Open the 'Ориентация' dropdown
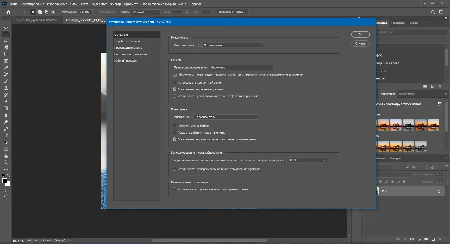 (x=226, y=117)
